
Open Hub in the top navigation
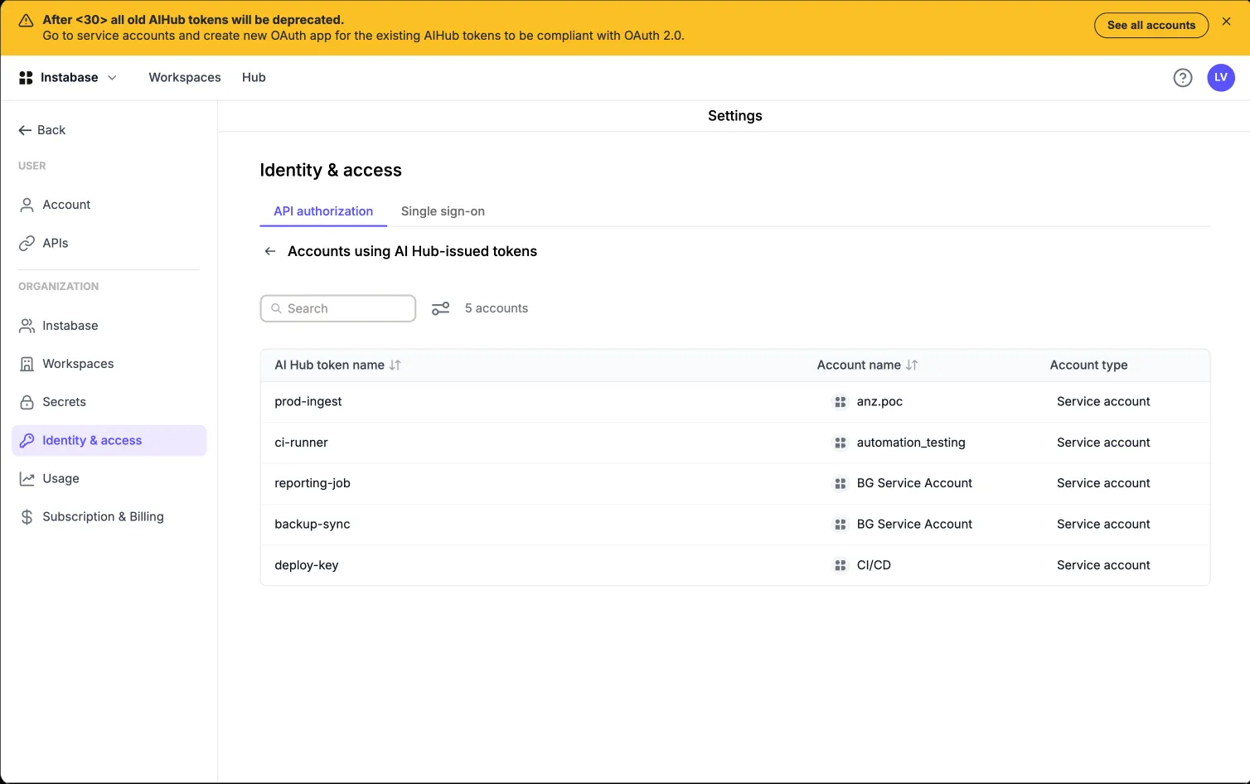(254, 78)
